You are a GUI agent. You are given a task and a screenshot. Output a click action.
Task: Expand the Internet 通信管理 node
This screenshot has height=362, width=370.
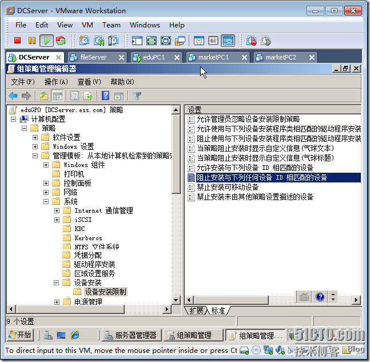57,210
